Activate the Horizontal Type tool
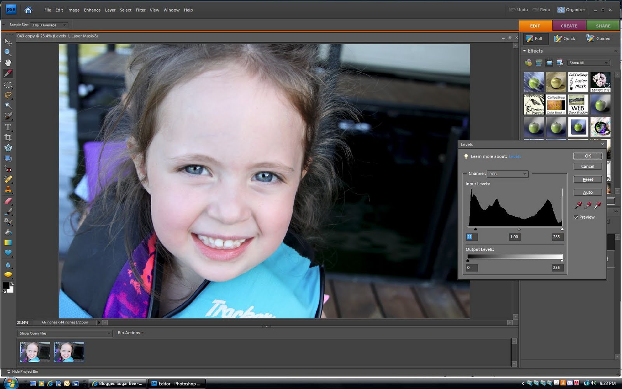The width and height of the screenshot is (622, 389). click(8, 127)
